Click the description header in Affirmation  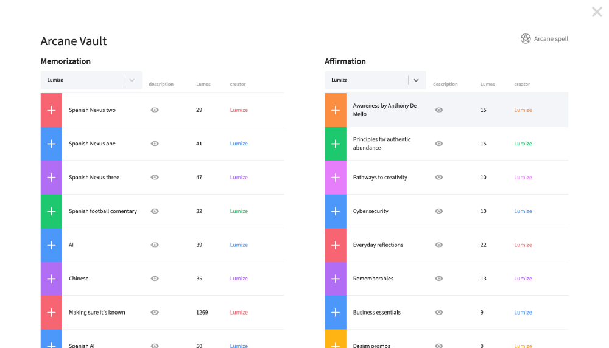[446, 84]
